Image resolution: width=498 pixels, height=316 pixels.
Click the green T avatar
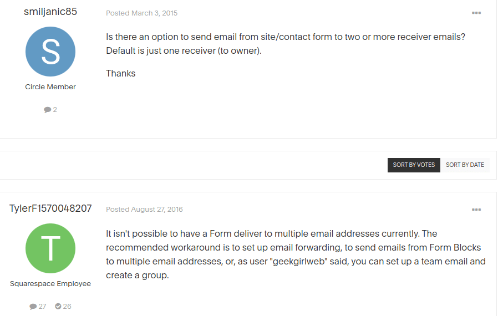coord(50,248)
